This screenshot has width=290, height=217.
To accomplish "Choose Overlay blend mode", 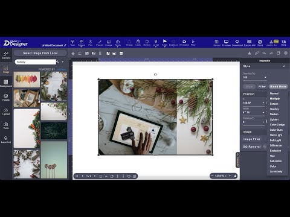I will pyautogui.click(x=274, y=109).
